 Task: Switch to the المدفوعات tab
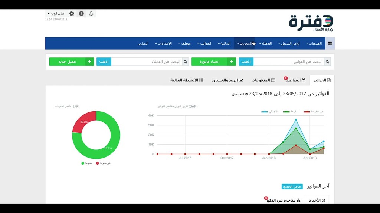click(x=263, y=80)
